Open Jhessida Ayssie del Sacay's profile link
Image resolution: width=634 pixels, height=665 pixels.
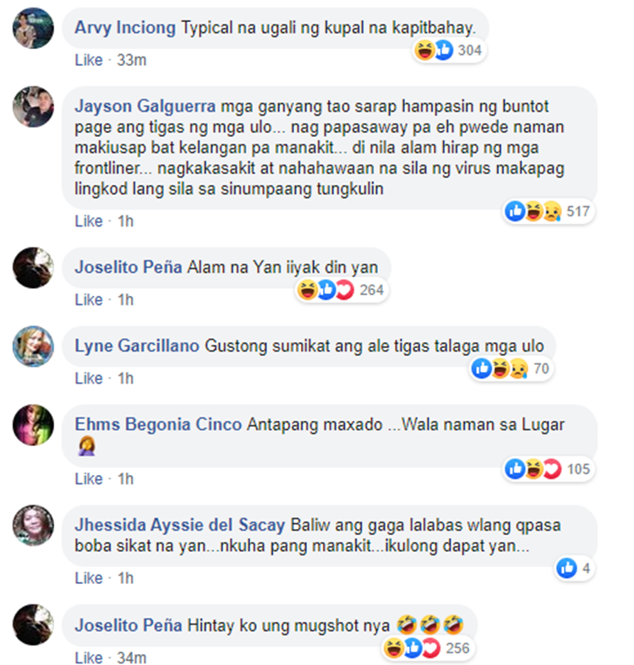180,525
